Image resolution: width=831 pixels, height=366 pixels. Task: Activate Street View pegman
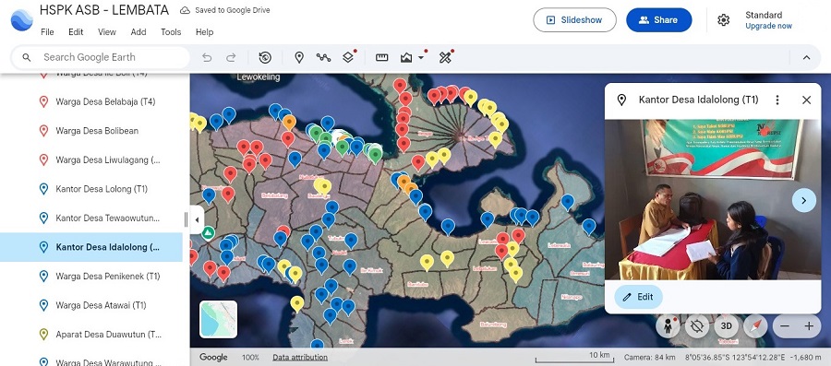668,326
